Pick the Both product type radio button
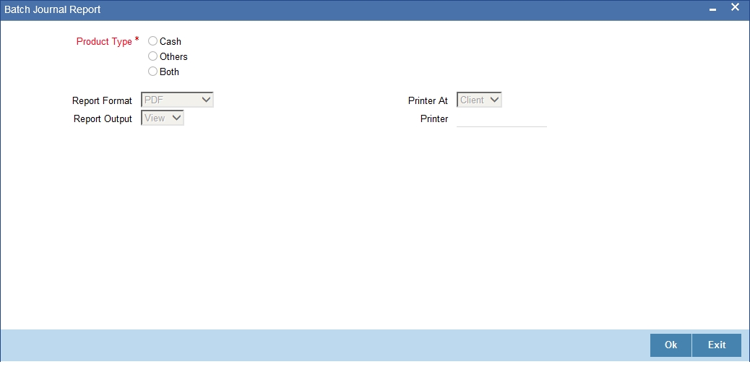750x367 pixels. (152, 72)
